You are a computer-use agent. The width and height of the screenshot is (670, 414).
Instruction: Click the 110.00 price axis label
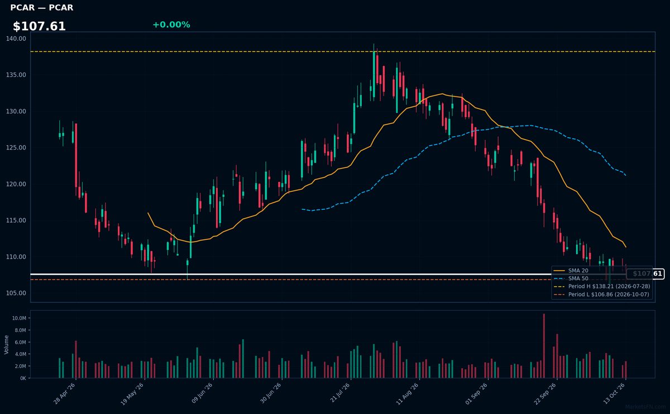pos(17,257)
